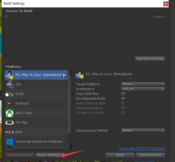The width and height of the screenshot is (175, 162).
Task: Select Universal Windows Platform label
Action: point(39,142)
